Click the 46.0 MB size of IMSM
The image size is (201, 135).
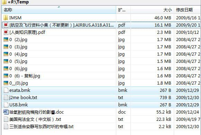[163, 18]
